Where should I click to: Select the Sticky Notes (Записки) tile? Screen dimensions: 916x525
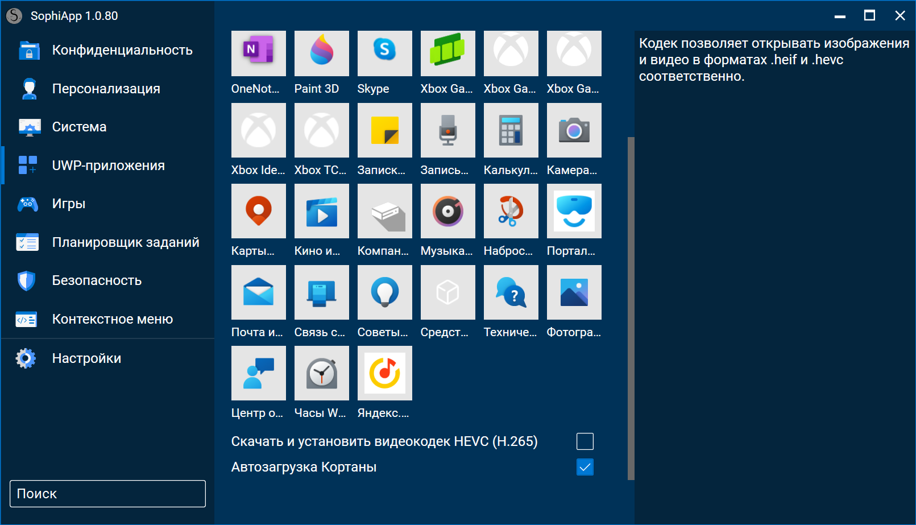coord(384,130)
